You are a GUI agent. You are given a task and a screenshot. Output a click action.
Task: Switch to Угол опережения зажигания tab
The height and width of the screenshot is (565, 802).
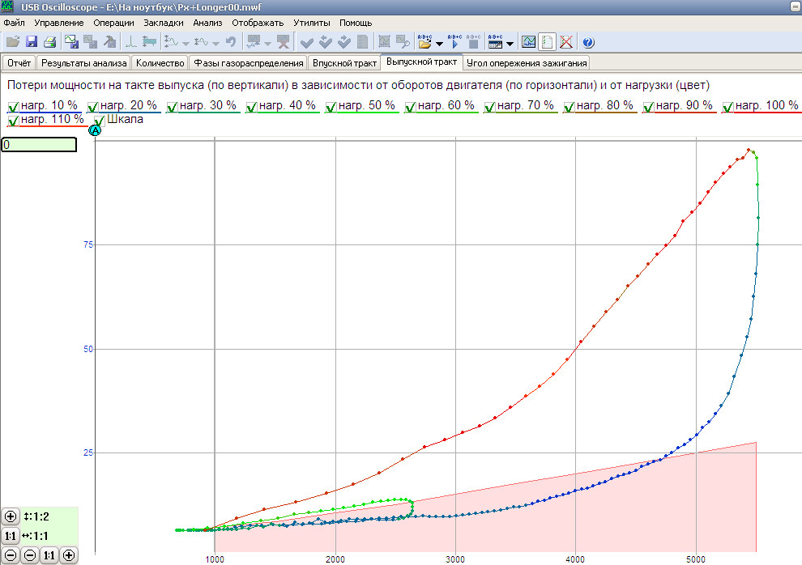pyautogui.click(x=527, y=62)
